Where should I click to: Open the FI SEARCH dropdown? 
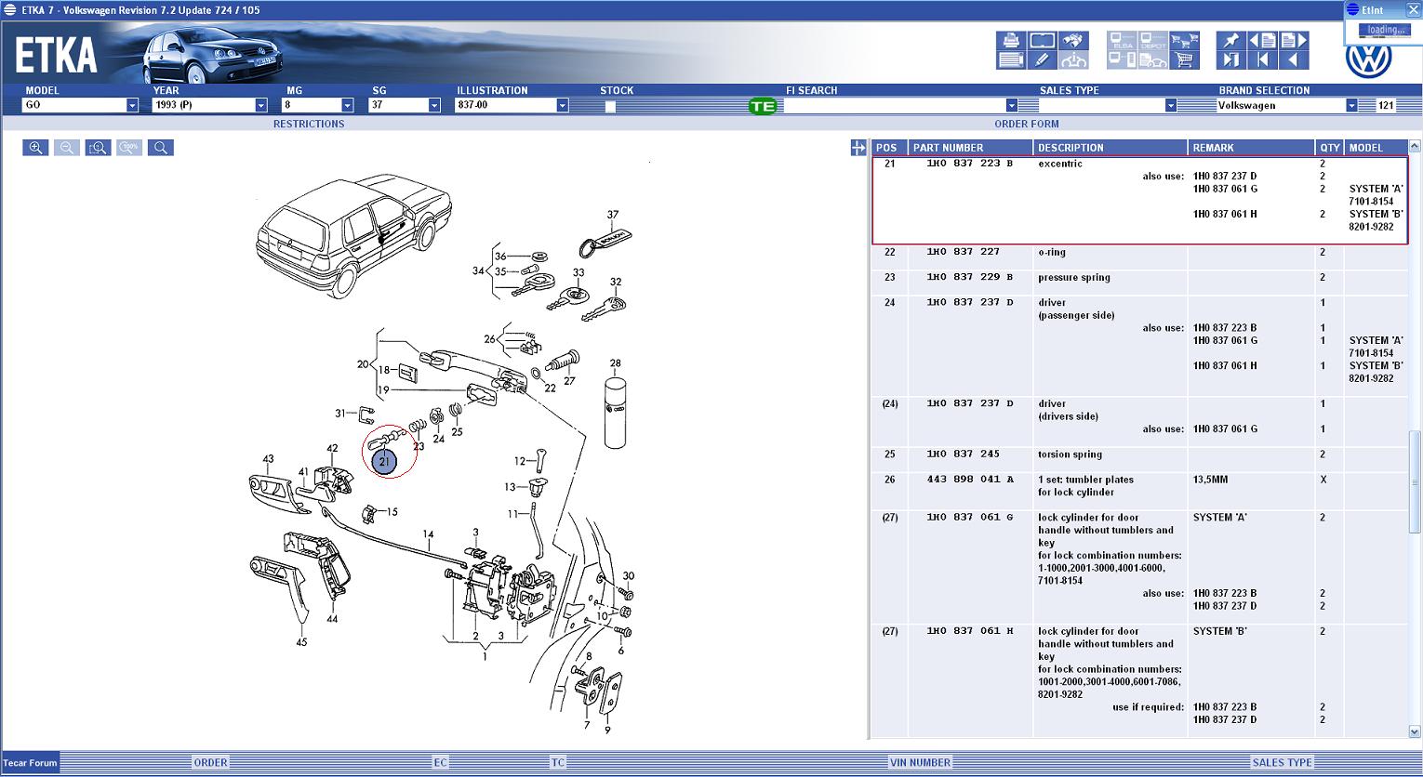coord(1012,106)
